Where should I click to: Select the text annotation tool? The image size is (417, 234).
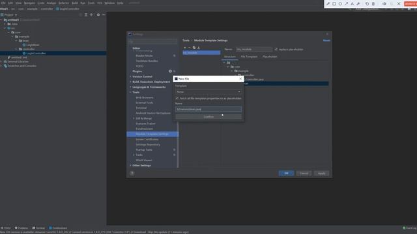pyautogui.click(x=352, y=4)
